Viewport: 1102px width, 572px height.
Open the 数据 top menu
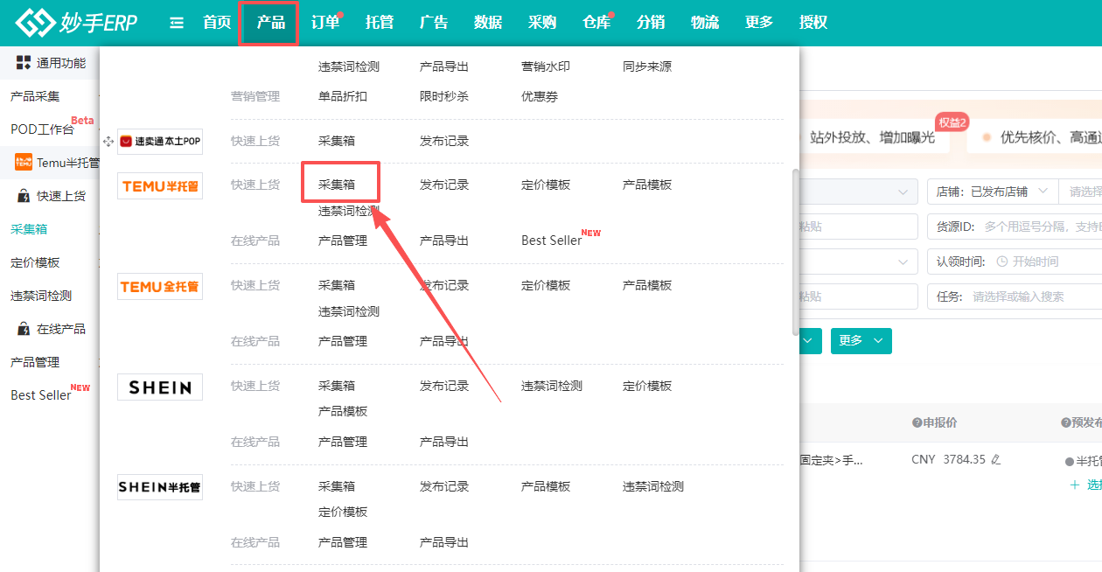click(x=488, y=23)
